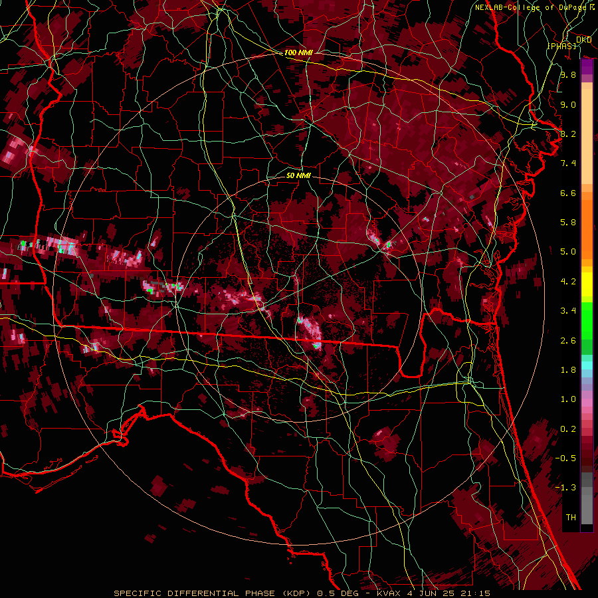Click the 9.8 value on color scale
The height and width of the screenshot is (598, 598).
[568, 74]
